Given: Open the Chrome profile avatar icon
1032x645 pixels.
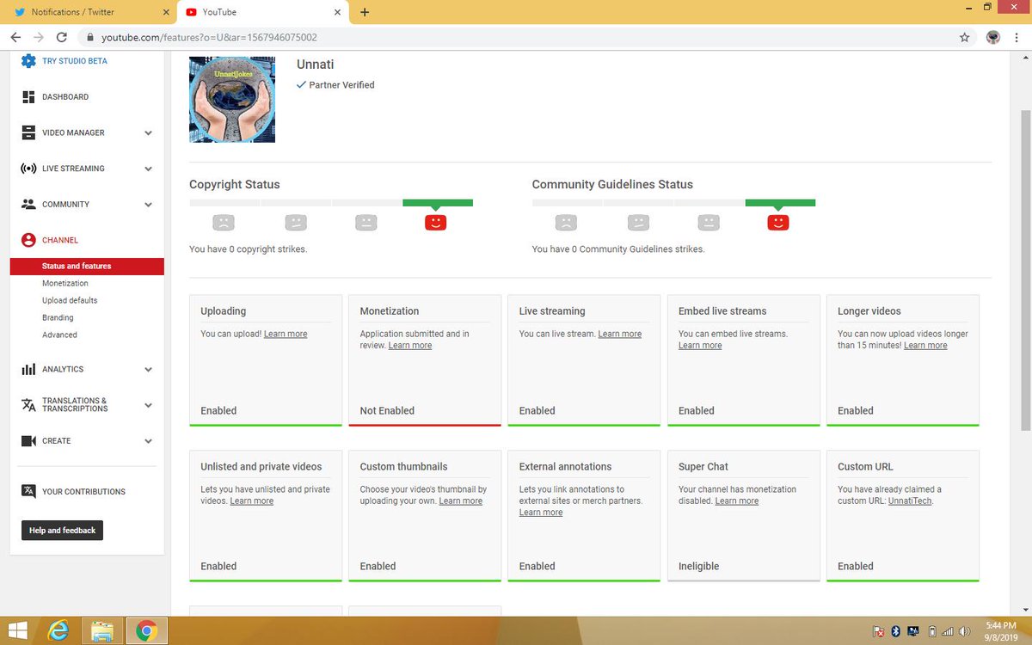Looking at the screenshot, I should point(992,38).
